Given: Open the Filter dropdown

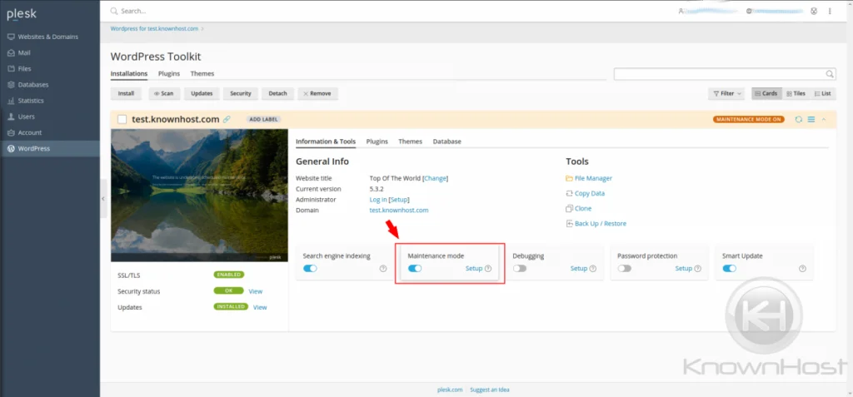Looking at the screenshot, I should pos(726,94).
